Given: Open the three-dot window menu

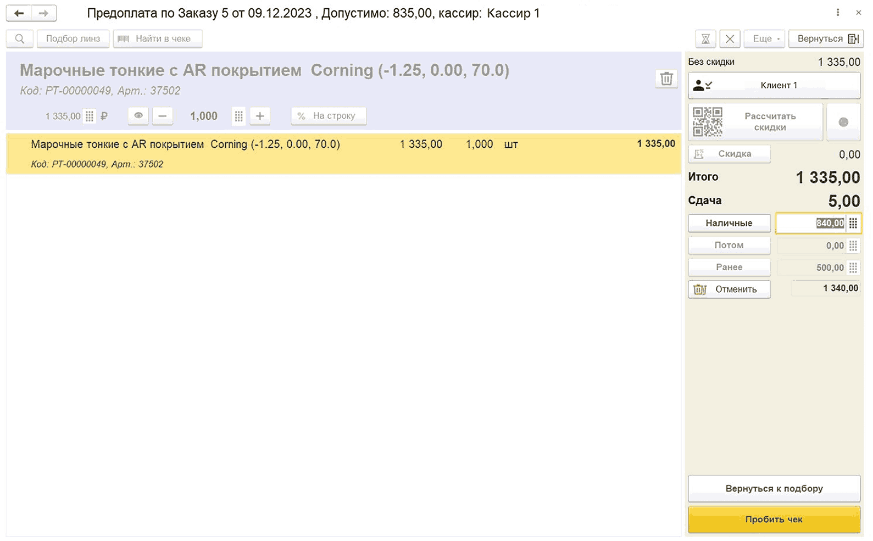Looking at the screenshot, I should 838,13.
